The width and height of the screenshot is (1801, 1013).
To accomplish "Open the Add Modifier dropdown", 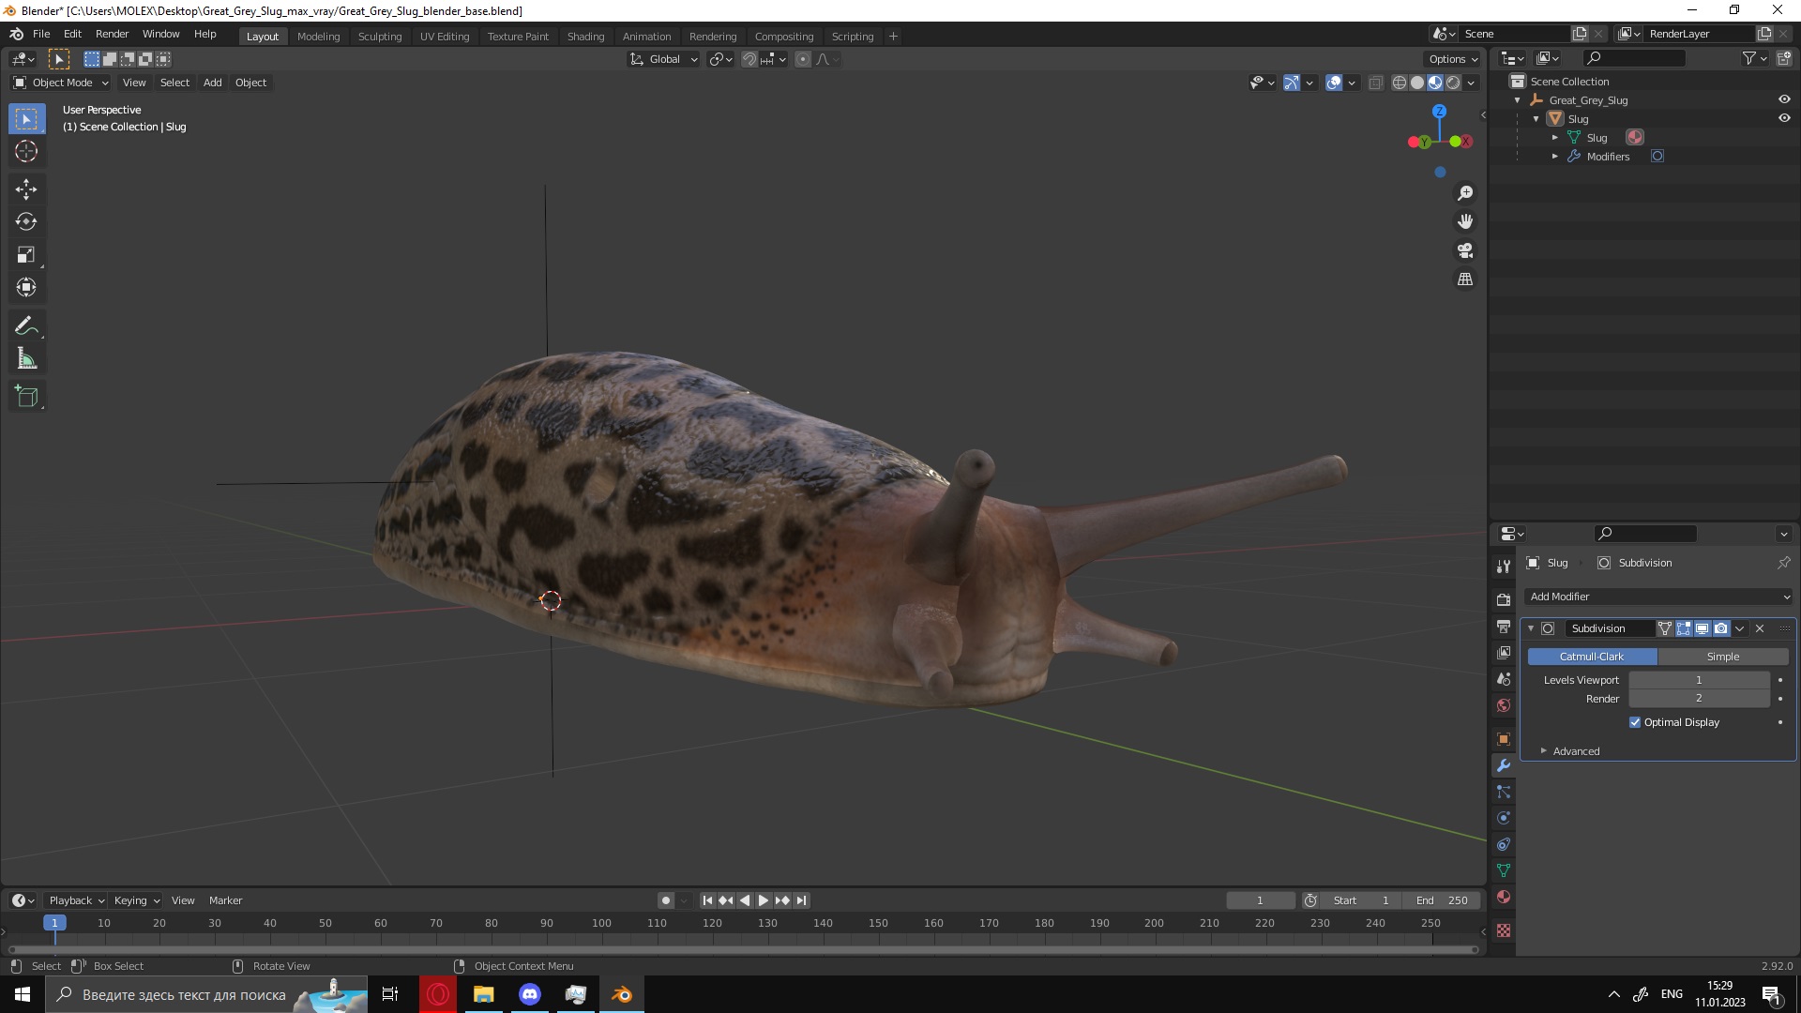I will [1658, 597].
